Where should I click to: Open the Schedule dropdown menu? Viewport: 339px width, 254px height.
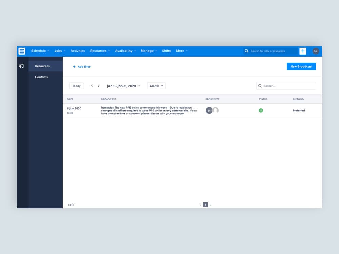point(40,51)
